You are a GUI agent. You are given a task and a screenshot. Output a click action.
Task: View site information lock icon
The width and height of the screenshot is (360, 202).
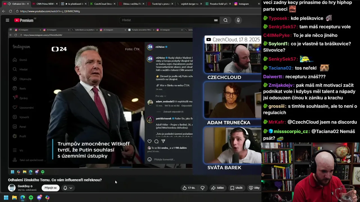(17, 11)
